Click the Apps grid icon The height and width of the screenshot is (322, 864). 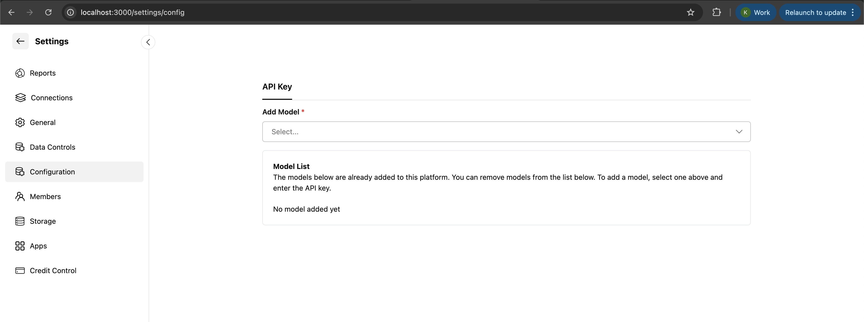click(x=20, y=246)
